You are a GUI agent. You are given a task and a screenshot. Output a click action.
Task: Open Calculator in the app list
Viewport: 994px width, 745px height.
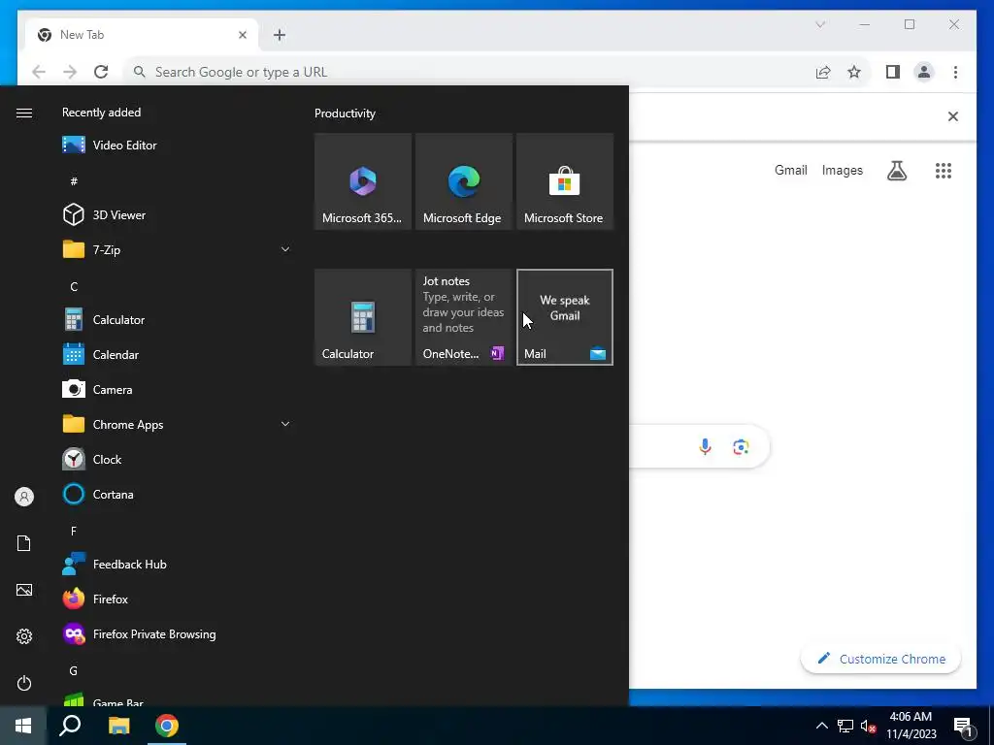178,320
